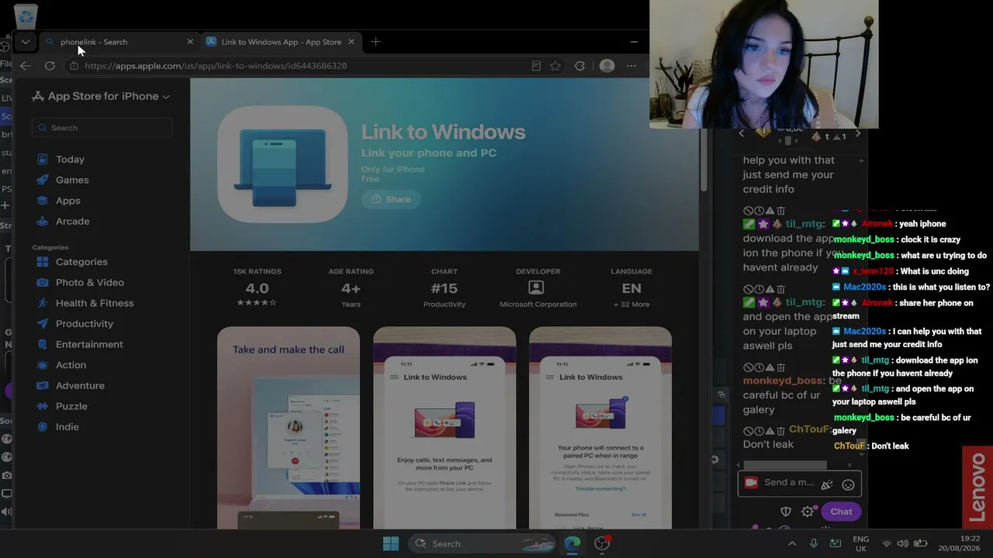Open the volume control in system tray
The width and height of the screenshot is (993, 558).
click(x=904, y=543)
